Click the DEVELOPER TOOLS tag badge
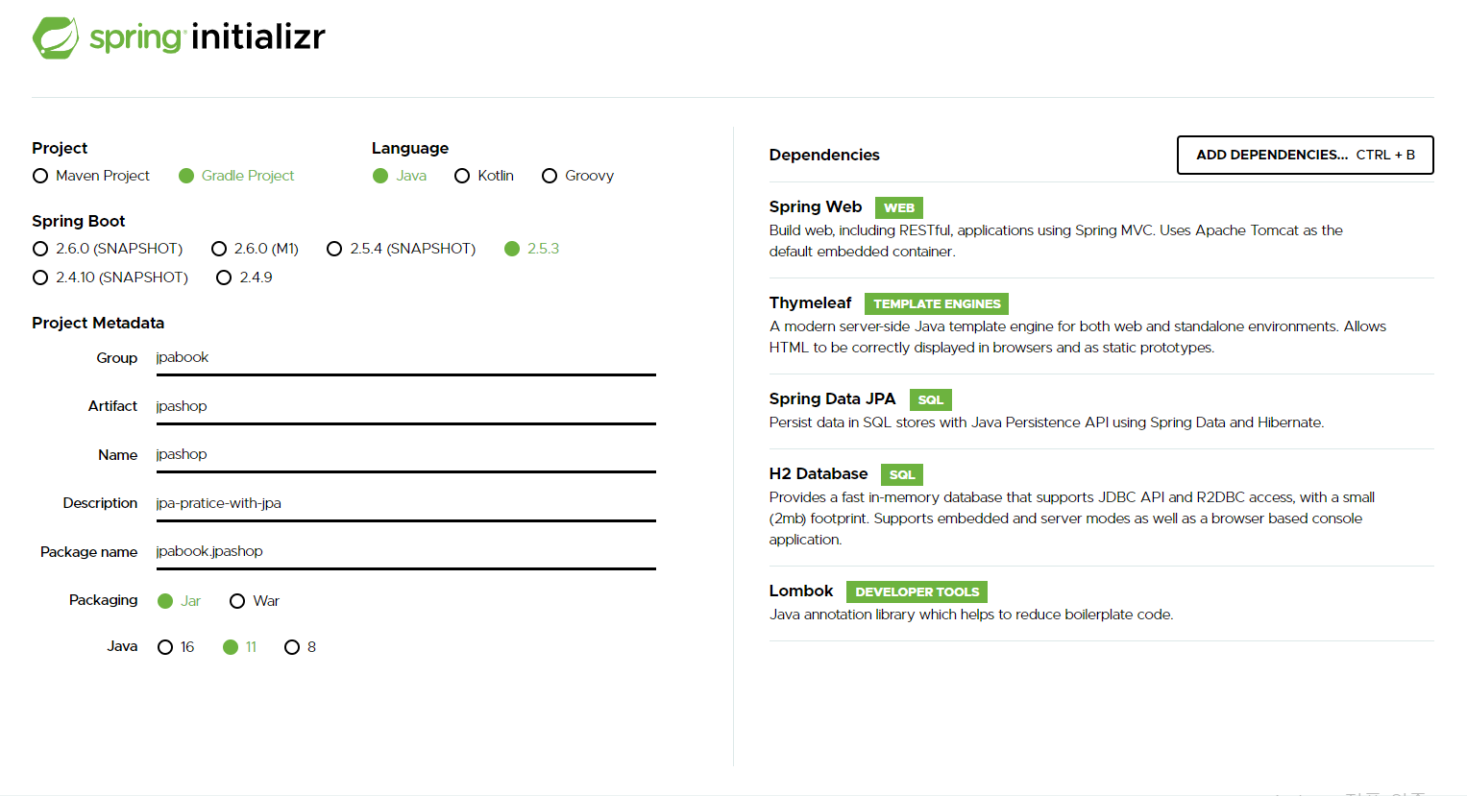 (x=917, y=591)
